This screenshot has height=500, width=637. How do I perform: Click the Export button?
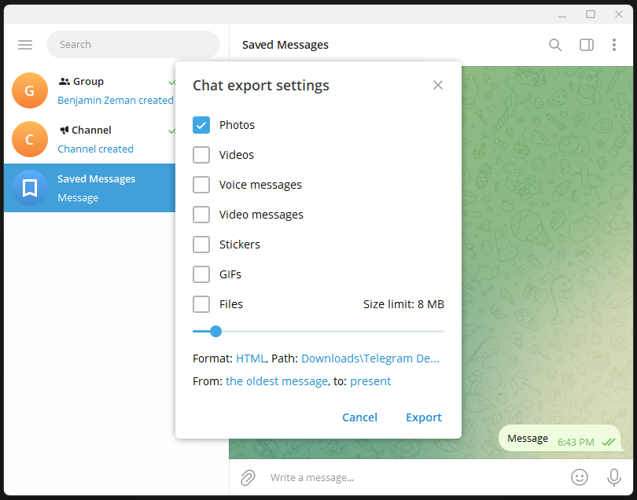point(424,417)
